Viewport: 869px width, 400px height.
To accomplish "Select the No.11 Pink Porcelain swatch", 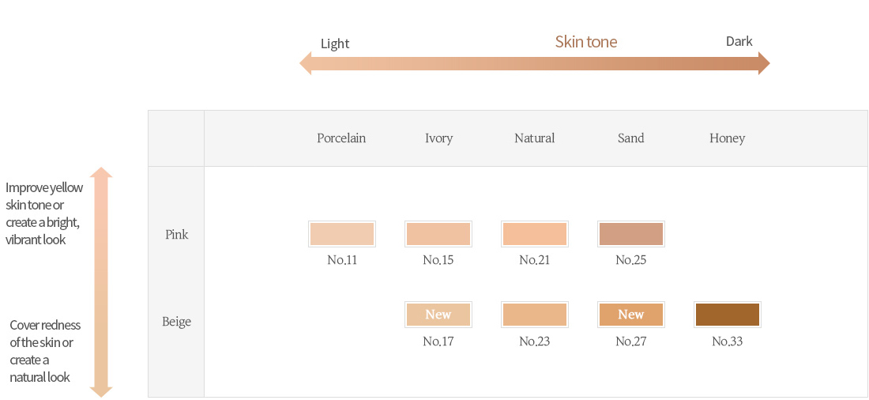I will click(342, 234).
